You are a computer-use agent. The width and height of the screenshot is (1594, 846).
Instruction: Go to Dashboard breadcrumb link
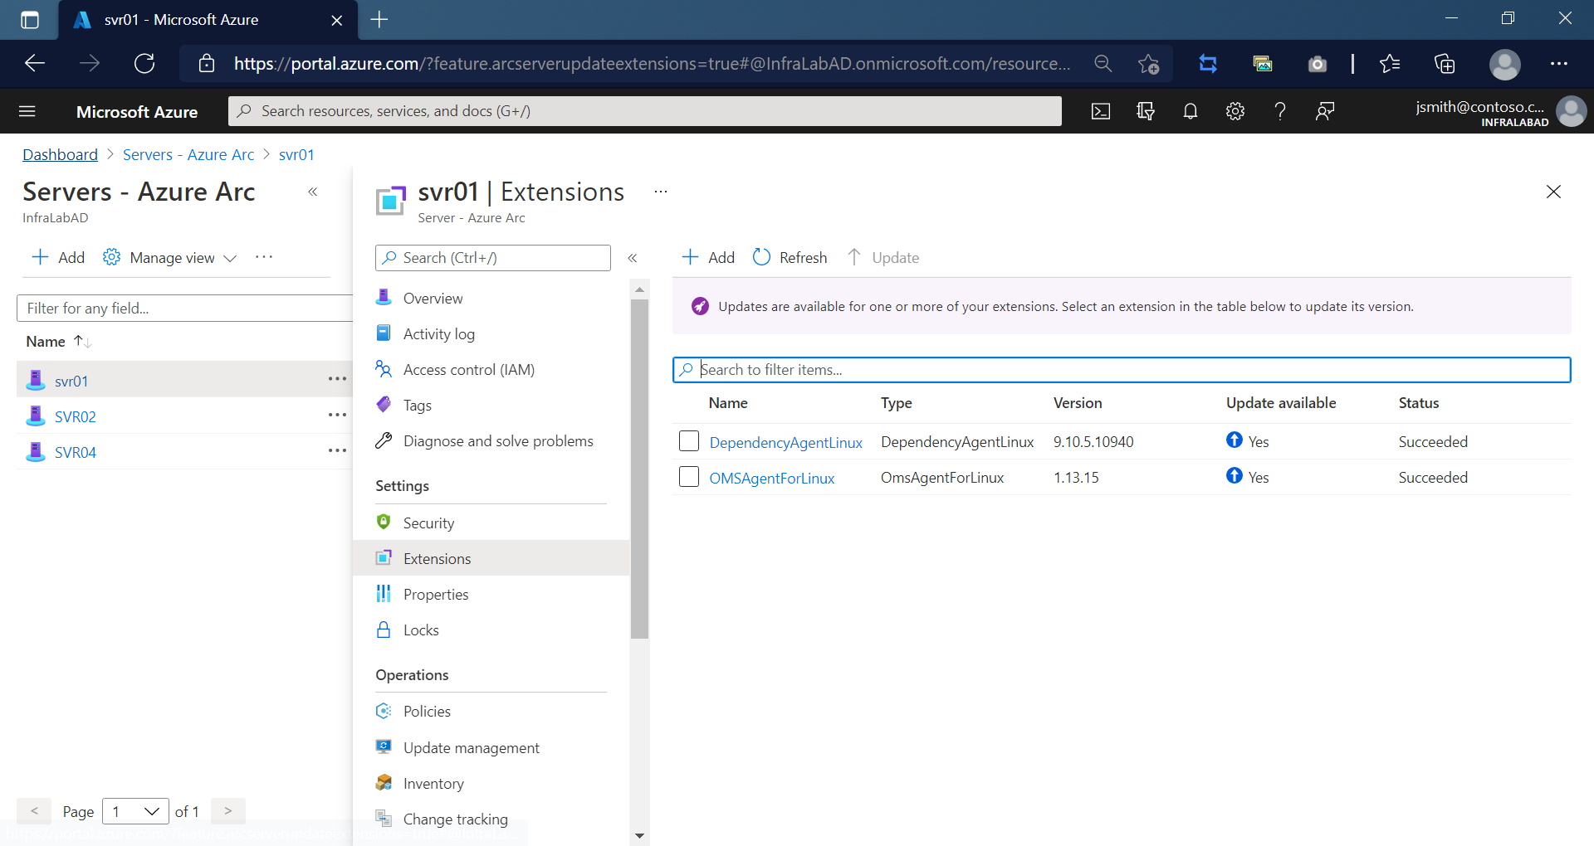point(60,155)
